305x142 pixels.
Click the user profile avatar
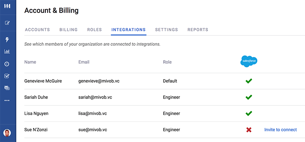[x=7, y=133]
